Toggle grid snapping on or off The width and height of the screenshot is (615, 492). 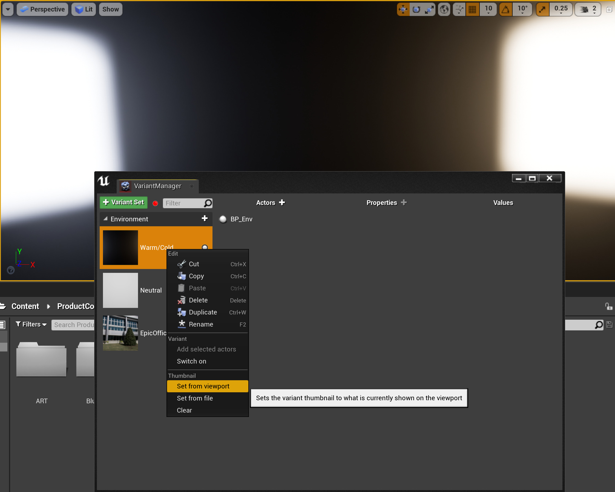[x=472, y=9]
